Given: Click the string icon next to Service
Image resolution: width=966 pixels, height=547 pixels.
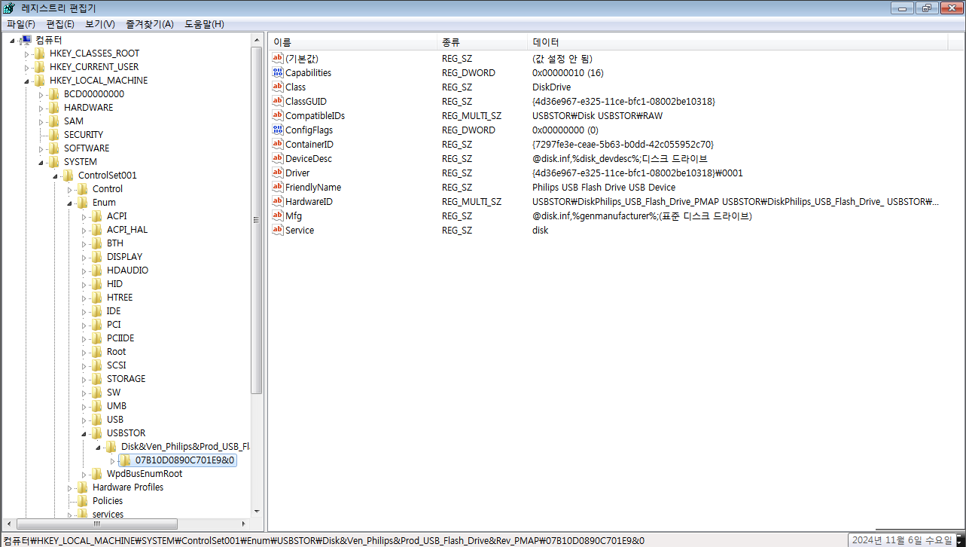Looking at the screenshot, I should 278,231.
